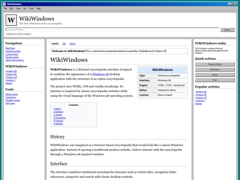Open the Tools menu in menu bar
This screenshot has height=180, width=240.
(x=31, y=8)
